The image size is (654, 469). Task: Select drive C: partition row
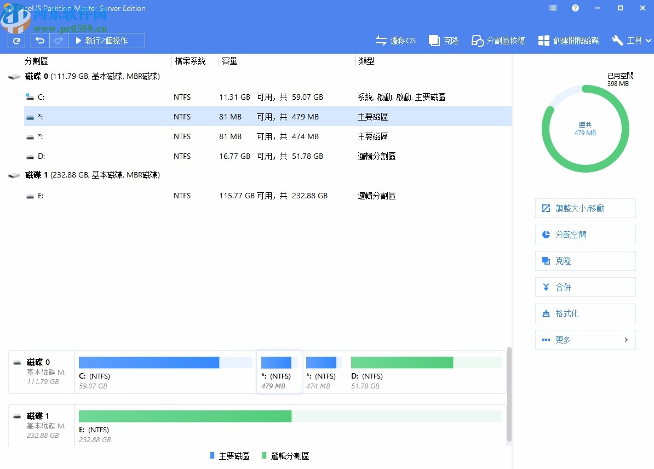219,97
